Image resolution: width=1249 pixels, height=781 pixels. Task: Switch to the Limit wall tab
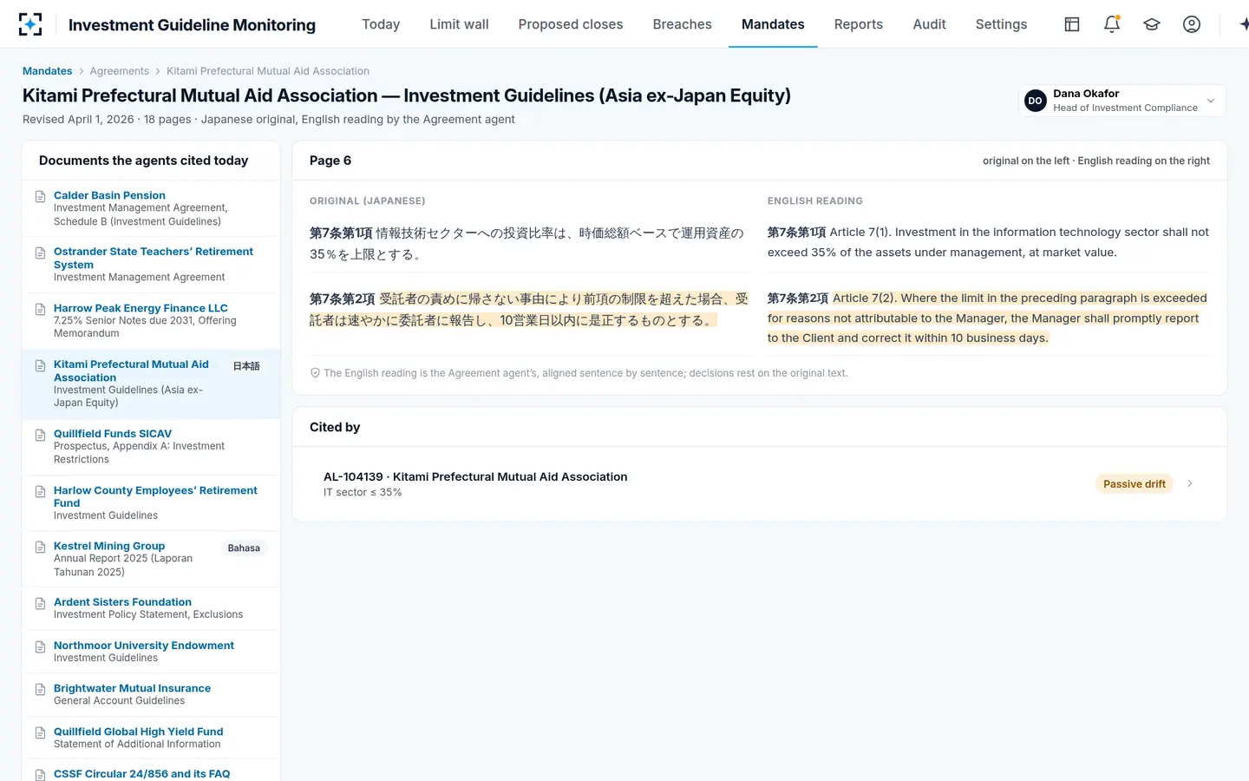click(459, 24)
